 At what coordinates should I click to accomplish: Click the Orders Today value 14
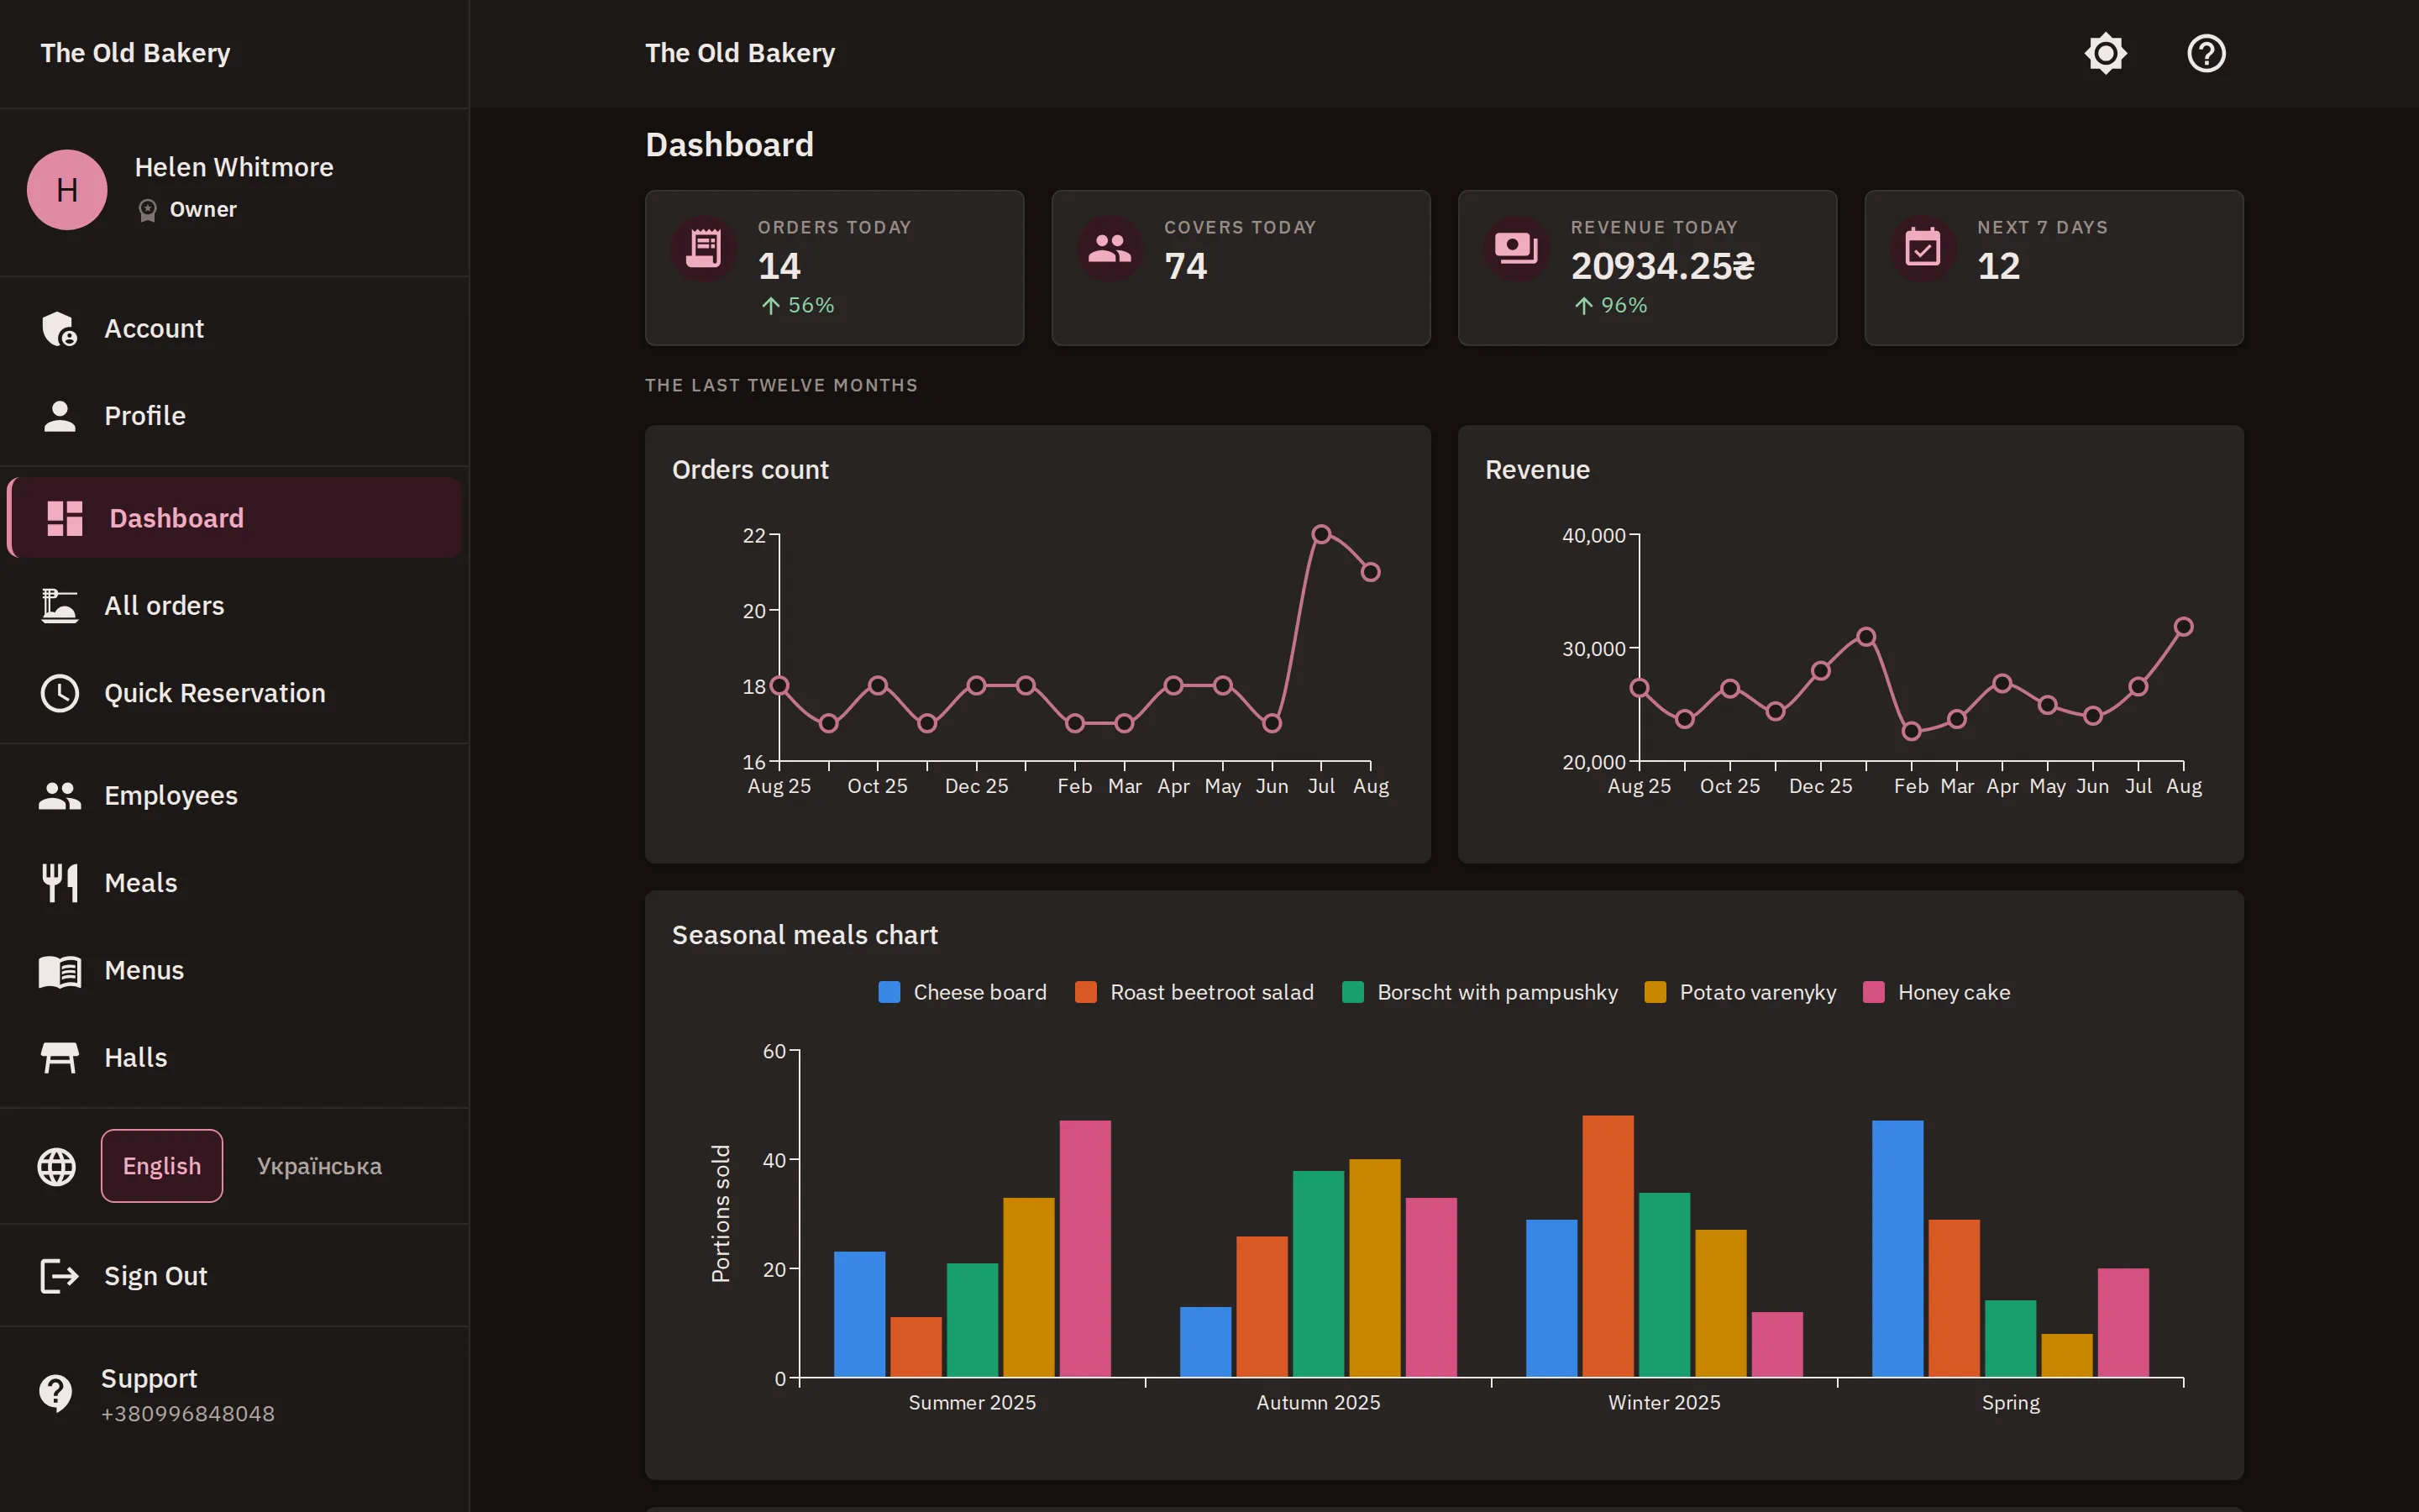[779, 266]
